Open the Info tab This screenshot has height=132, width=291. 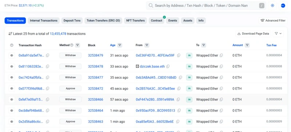click(201, 21)
